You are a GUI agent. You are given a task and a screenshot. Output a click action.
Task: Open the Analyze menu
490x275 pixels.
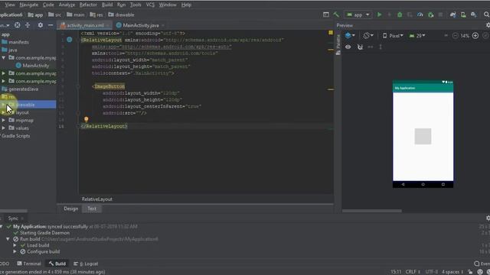point(67,5)
